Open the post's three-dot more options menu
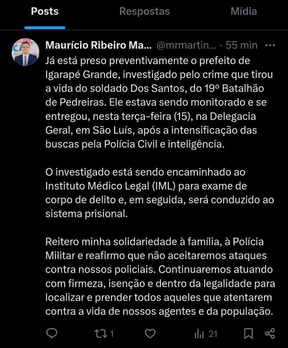This screenshot has width=288, height=348. [270, 45]
